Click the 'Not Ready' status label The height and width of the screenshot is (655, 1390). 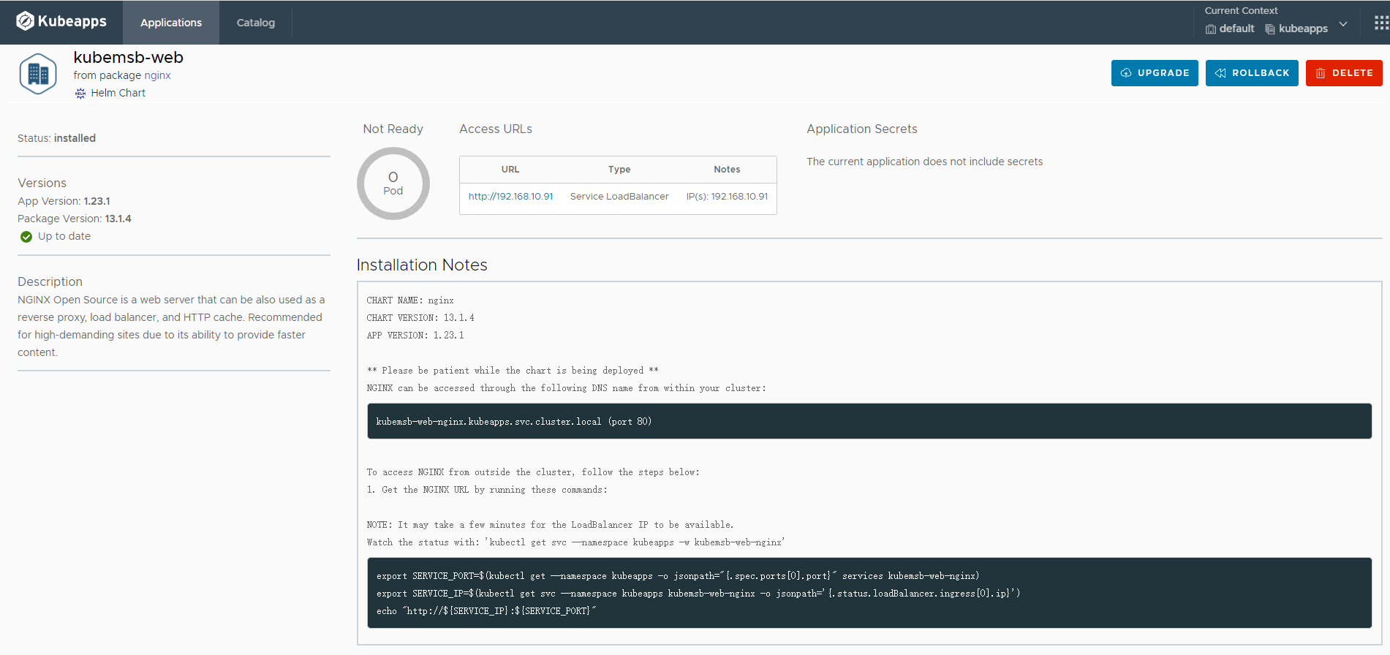tap(393, 129)
